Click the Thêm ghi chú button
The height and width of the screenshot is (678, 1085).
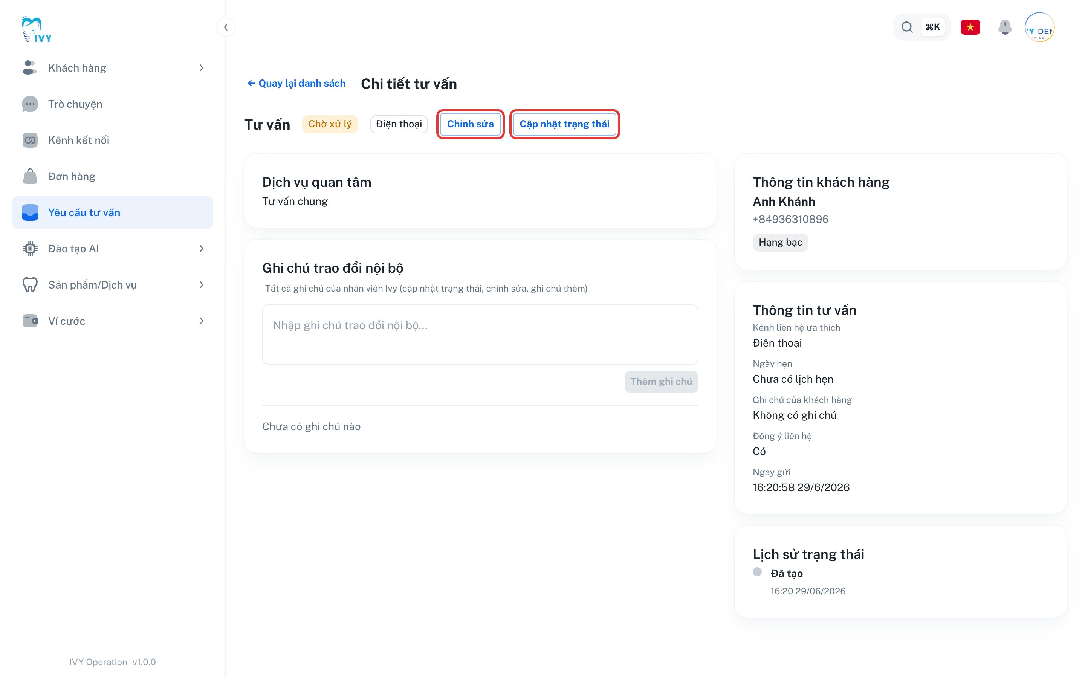point(661,382)
